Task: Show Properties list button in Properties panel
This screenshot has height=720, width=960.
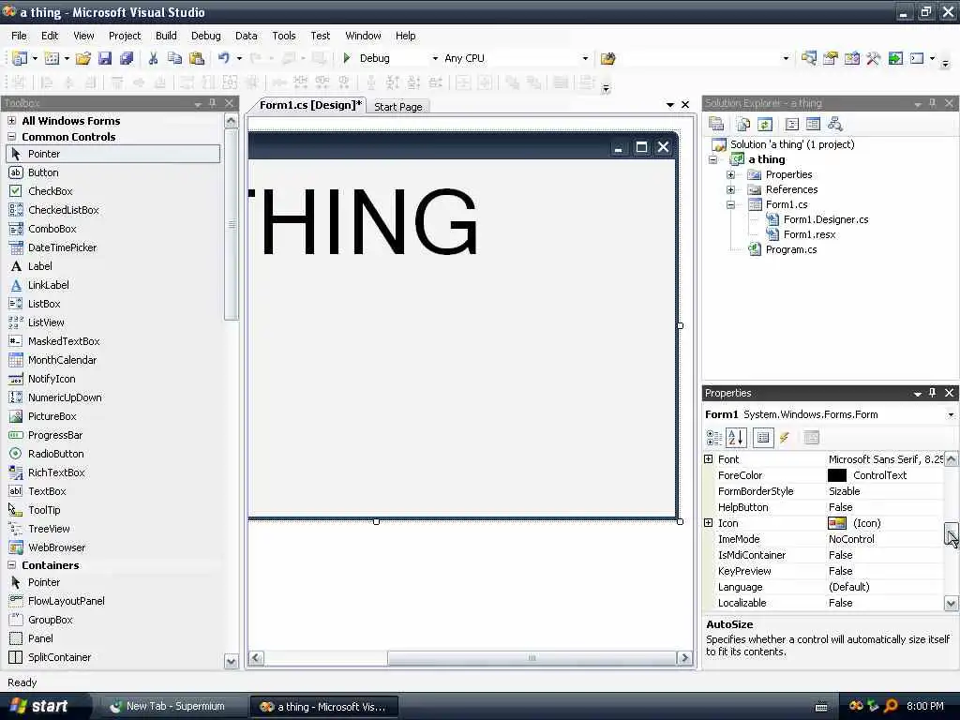Action: tap(763, 438)
